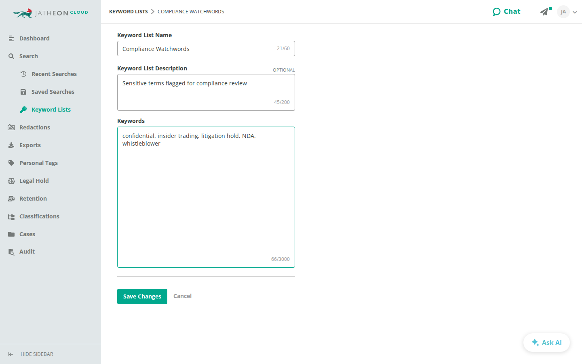Click the Keyword List Name input
Screen dimensions: 582x364
(206, 49)
